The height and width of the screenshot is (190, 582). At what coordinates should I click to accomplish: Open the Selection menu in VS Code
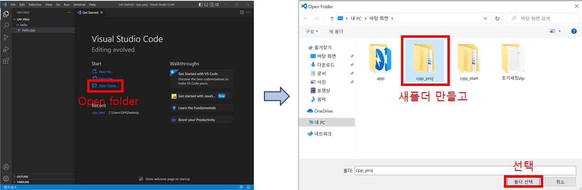[35, 4]
